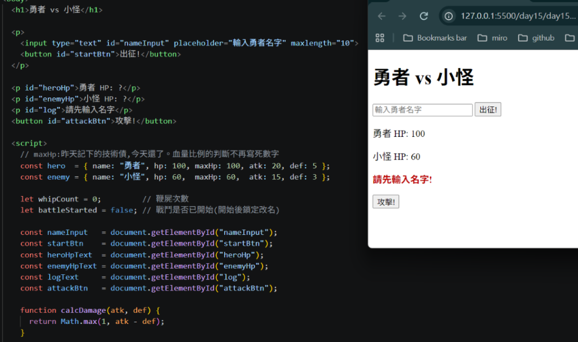
Task: Click the Bookmarks bar folder icon
Action: point(408,38)
